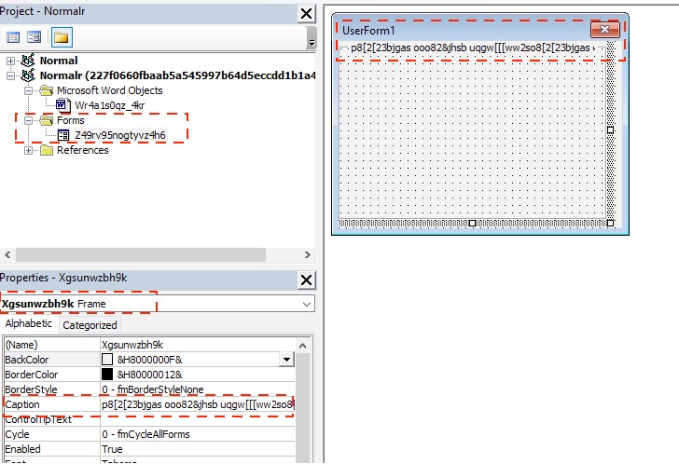Viewport: 679px width, 464px height.
Task: Click the References folder icon
Action: [x=47, y=150]
